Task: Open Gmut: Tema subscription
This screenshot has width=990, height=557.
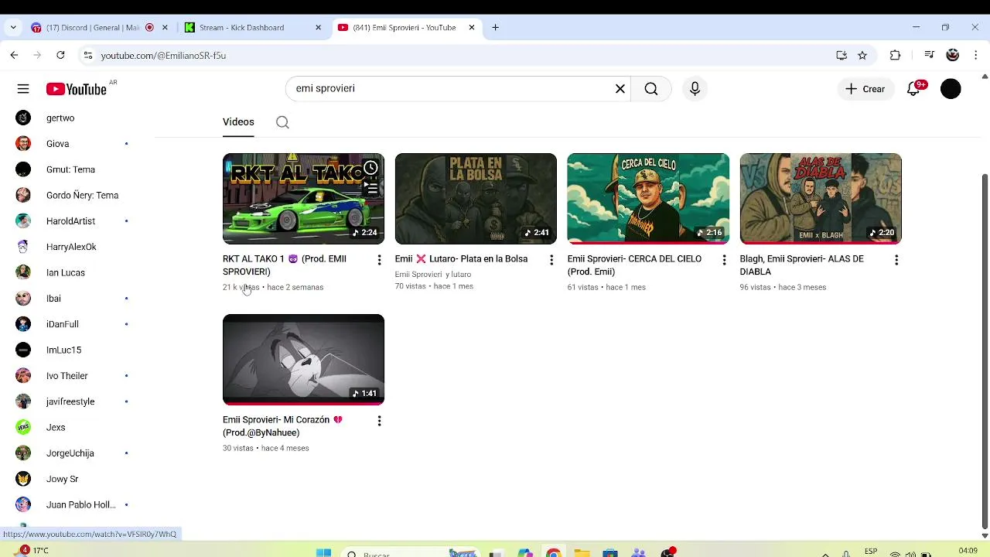Action: [71, 169]
